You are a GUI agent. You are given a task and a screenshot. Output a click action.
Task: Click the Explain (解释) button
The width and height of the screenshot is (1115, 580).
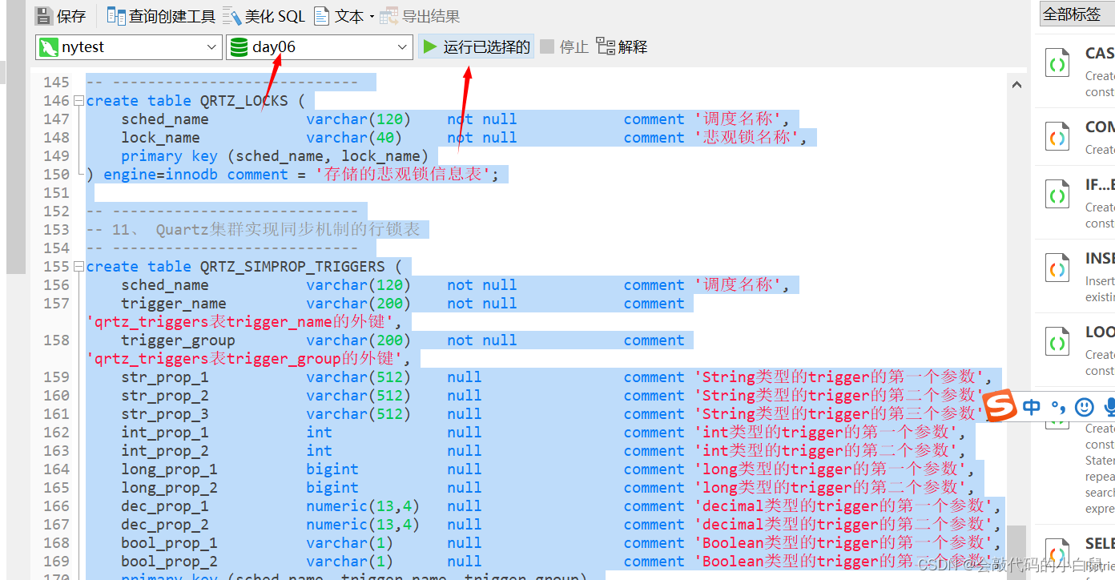click(x=622, y=47)
